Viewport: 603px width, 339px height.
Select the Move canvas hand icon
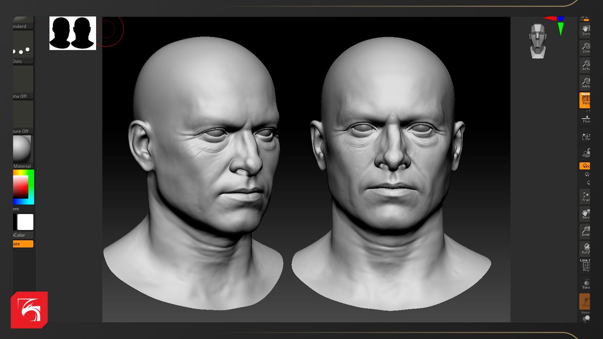[x=585, y=214]
